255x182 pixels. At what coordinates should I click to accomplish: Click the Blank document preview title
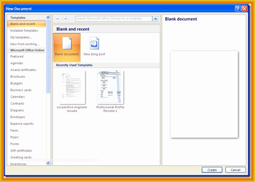click(x=181, y=19)
